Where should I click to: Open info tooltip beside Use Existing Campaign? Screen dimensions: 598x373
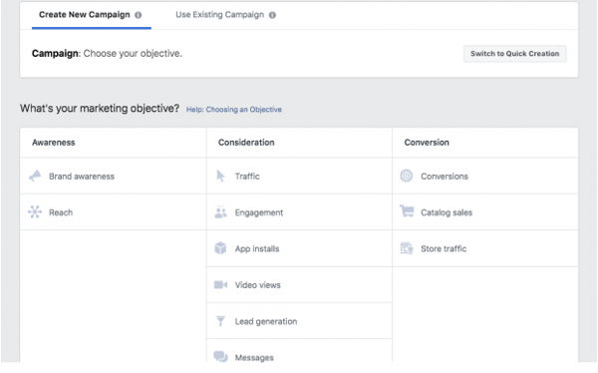(272, 15)
